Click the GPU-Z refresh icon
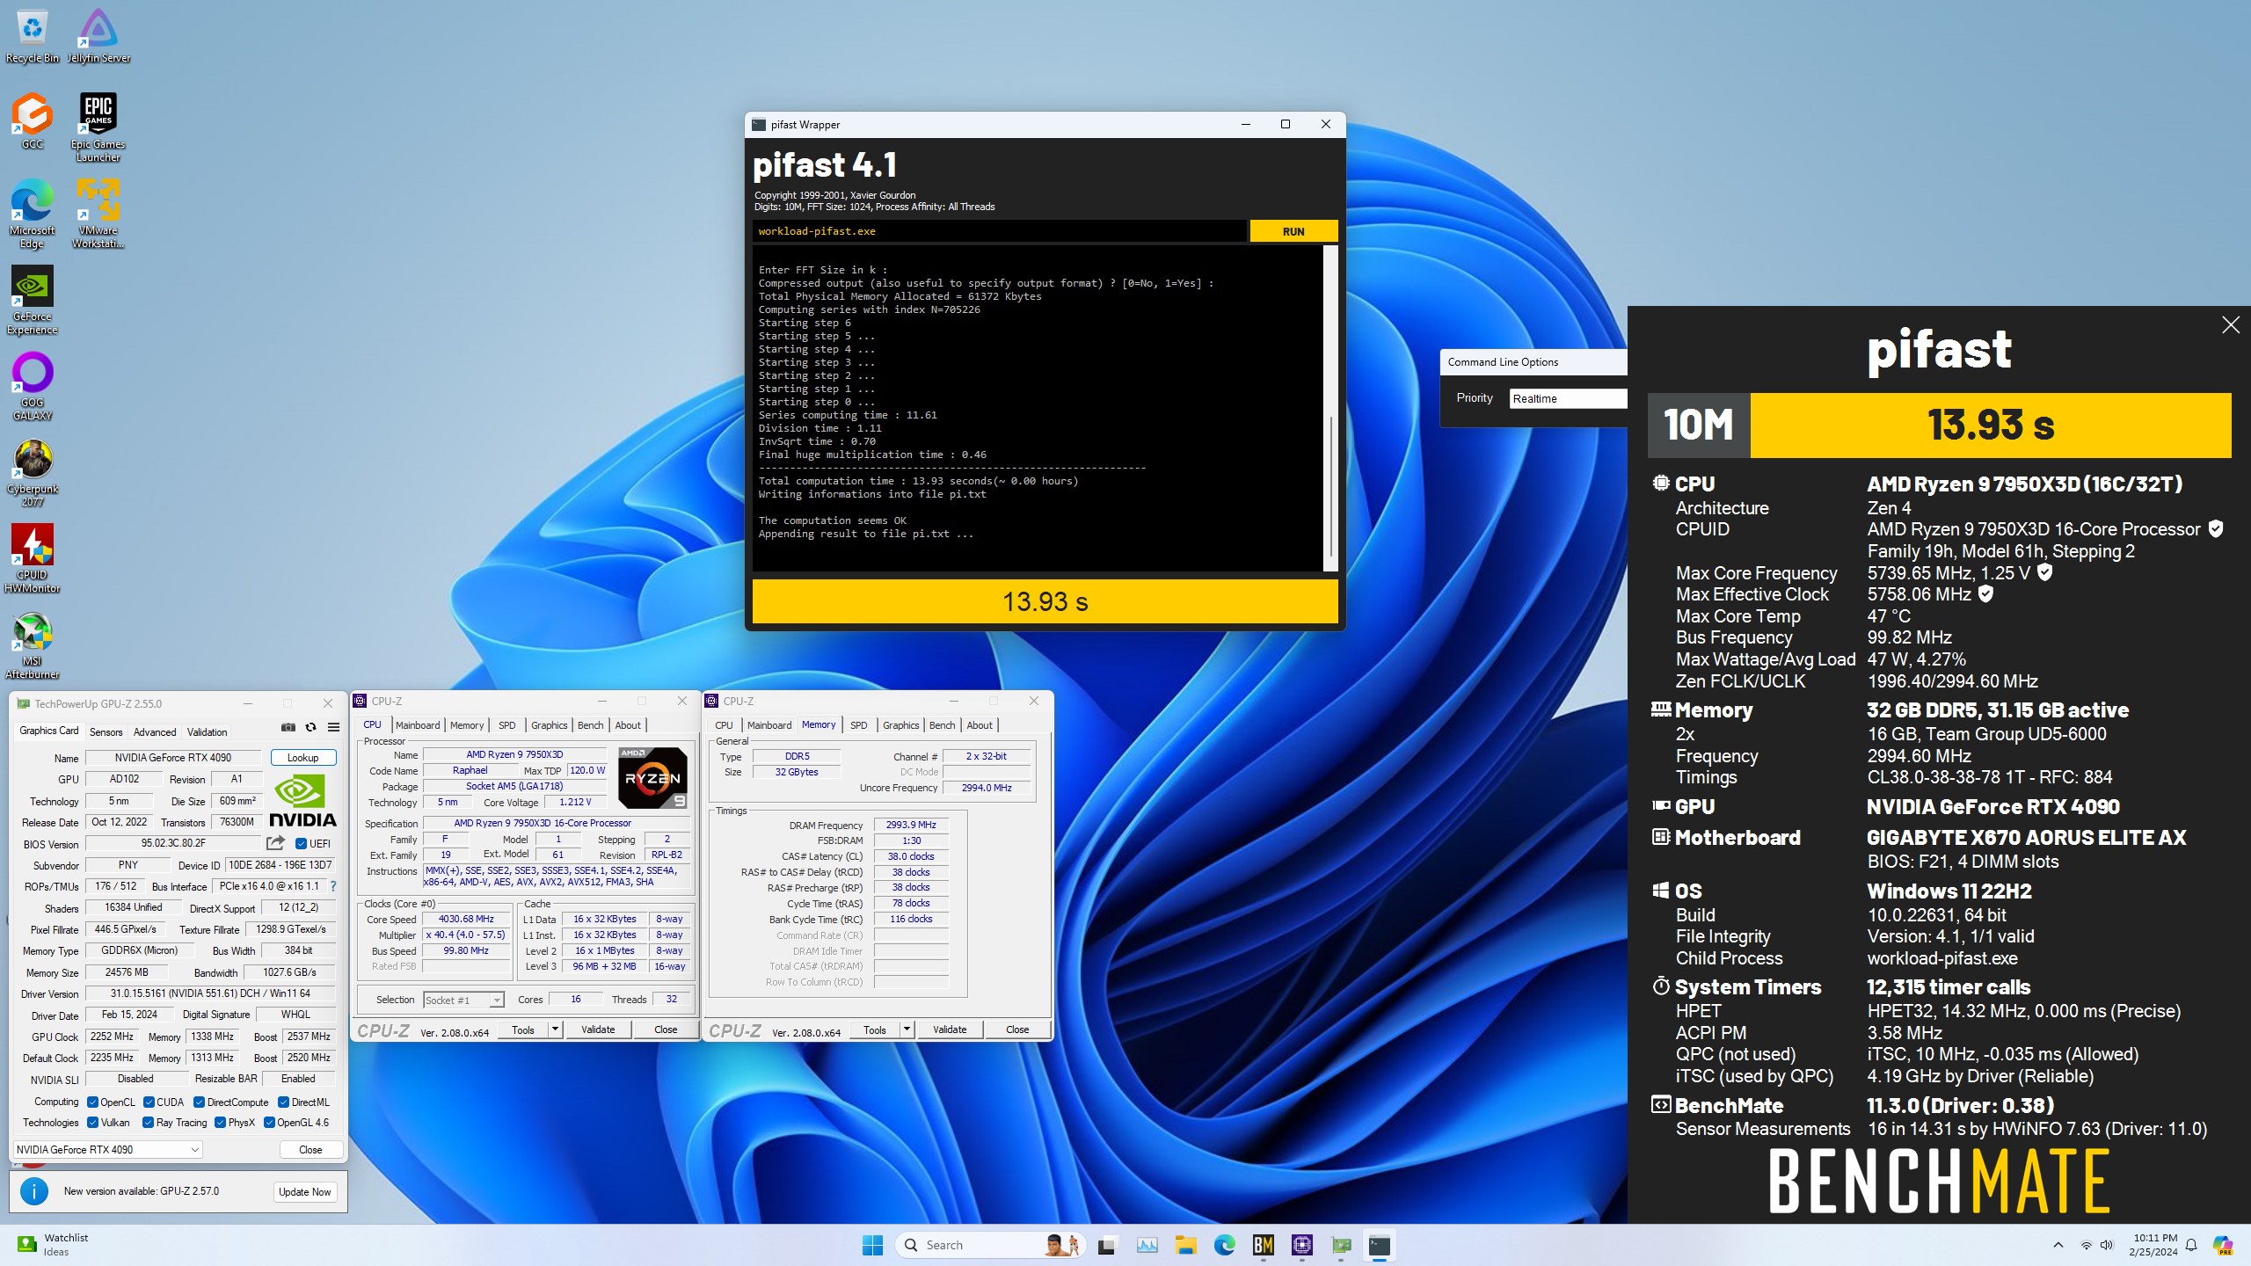Viewport: 2251px width, 1266px height. 310,727
